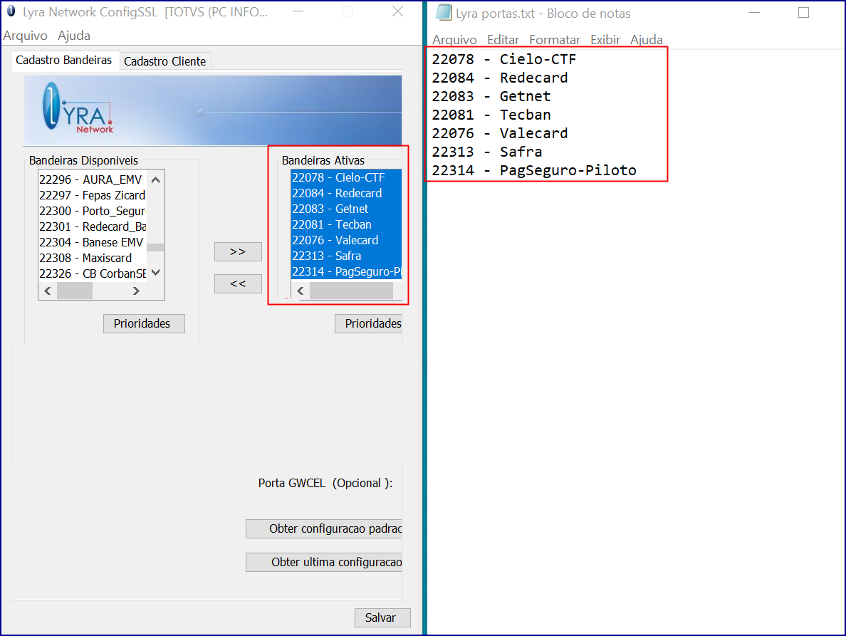Select 22326 - CB CorbanSE entry
The height and width of the screenshot is (636, 846).
[93, 273]
